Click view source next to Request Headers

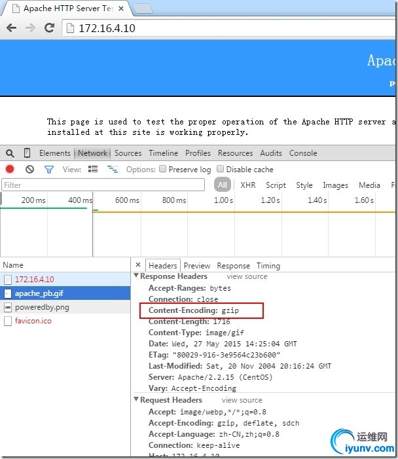tap(242, 400)
